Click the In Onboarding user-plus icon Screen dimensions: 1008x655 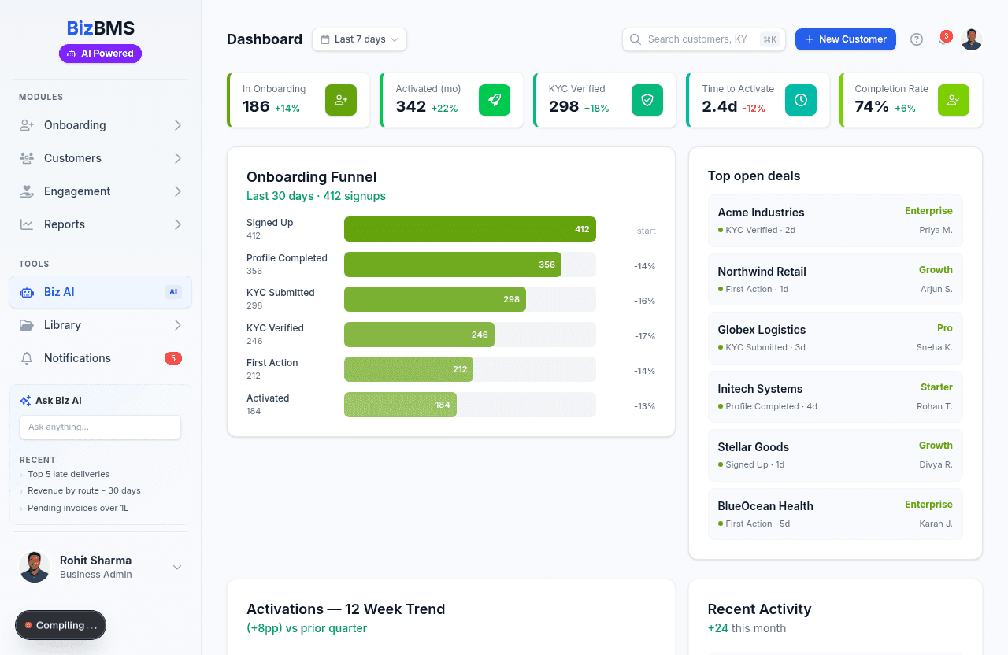point(340,100)
